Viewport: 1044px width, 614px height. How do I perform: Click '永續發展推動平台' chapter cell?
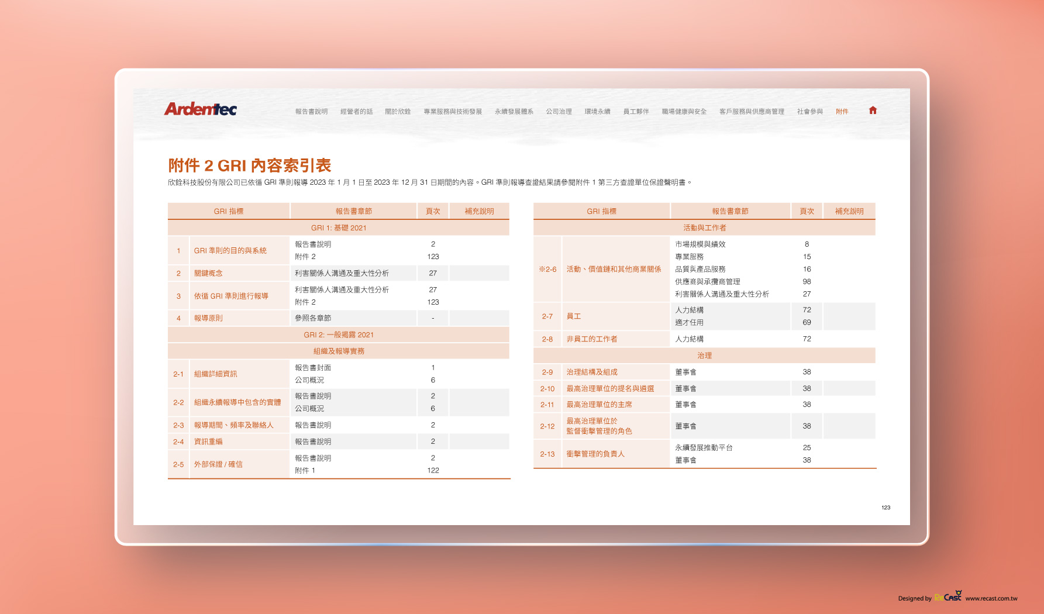[x=704, y=448]
